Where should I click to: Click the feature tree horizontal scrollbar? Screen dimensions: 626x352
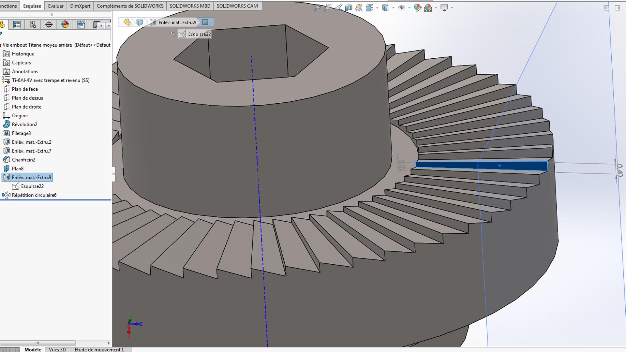[37, 343]
